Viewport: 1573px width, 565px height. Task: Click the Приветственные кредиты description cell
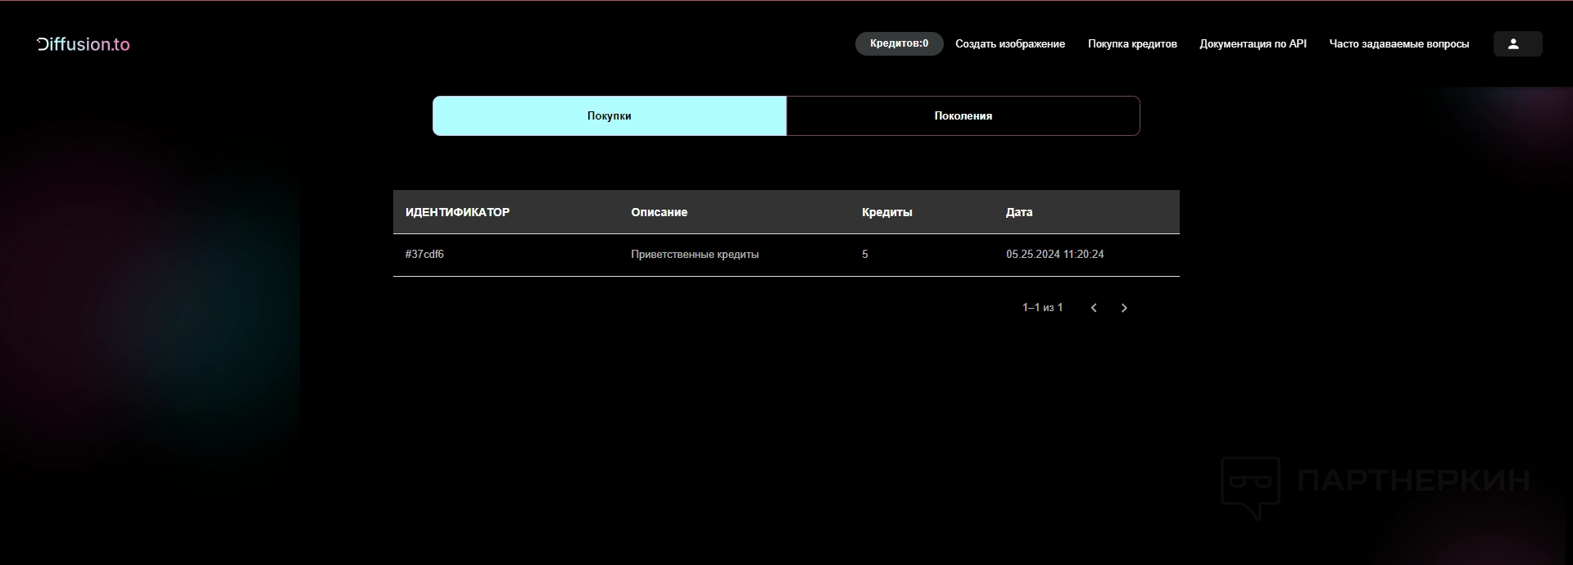tap(695, 255)
